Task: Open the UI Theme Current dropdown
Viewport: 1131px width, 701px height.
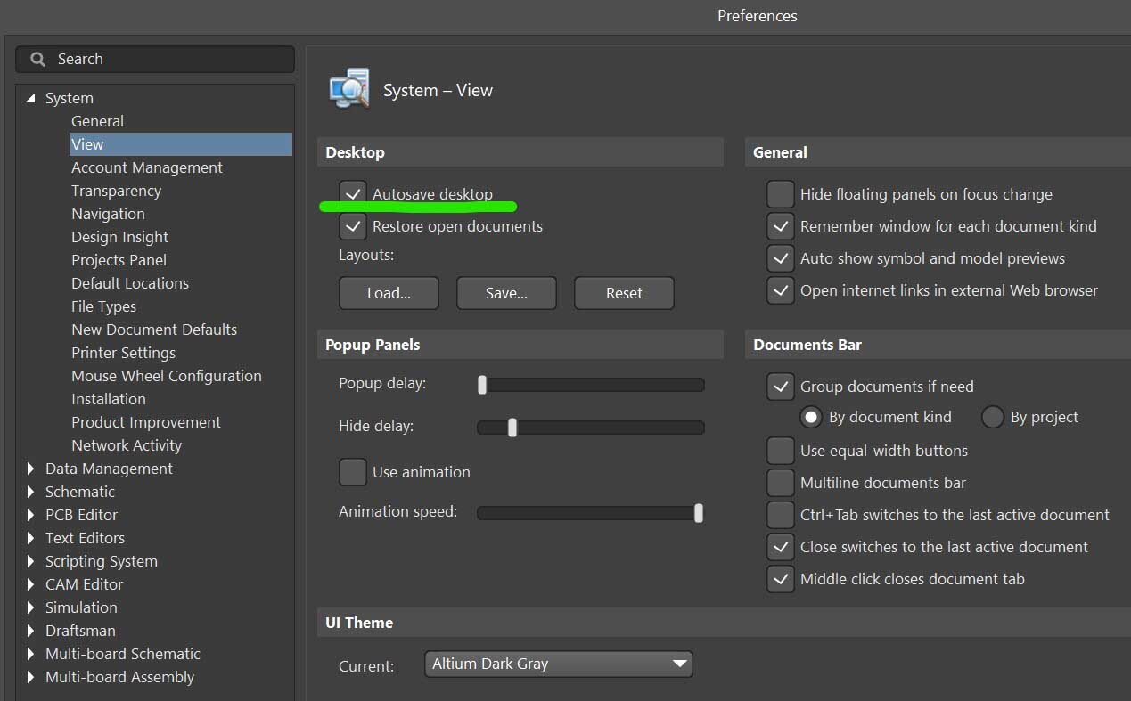Action: coord(558,664)
